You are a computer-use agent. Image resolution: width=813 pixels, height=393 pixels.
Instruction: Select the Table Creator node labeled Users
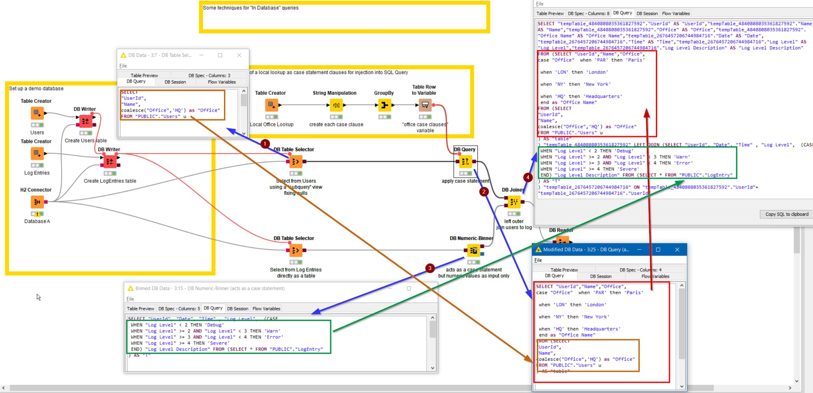[37, 113]
